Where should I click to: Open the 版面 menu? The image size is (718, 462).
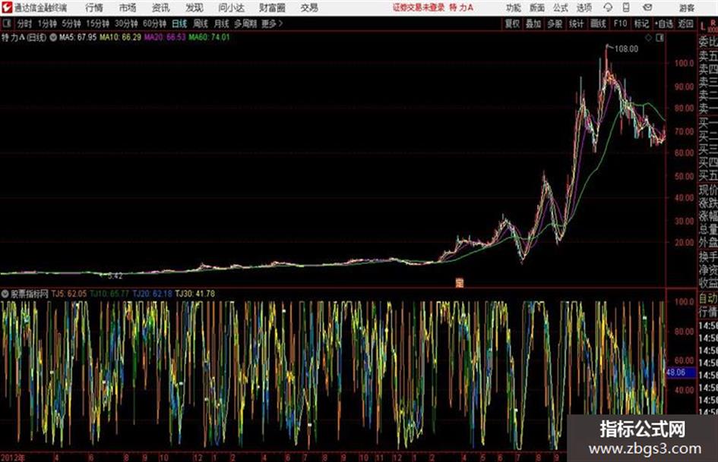(536, 8)
